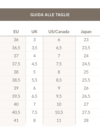Image resolution: width=100 pixels, height=133 pixels.
Task: Select UK size 8 cell
Action: 34,120
